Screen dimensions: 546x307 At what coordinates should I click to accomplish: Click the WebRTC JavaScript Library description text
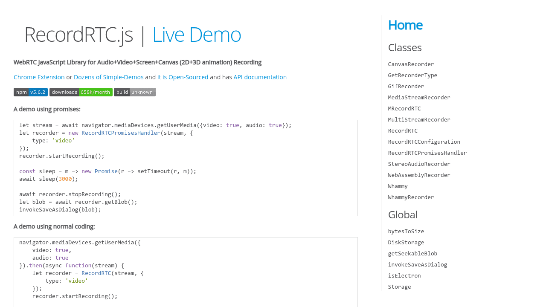click(137, 62)
